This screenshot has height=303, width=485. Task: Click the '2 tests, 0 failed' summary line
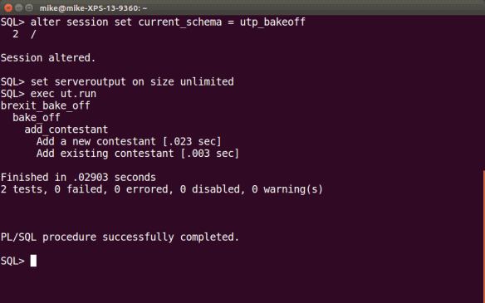(162, 189)
